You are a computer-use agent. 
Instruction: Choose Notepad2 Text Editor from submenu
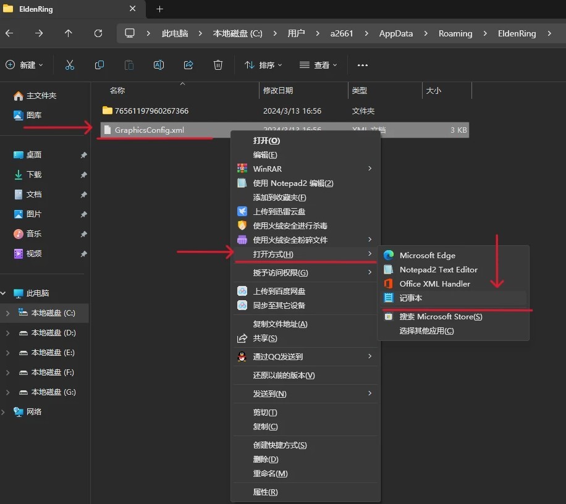pyautogui.click(x=438, y=270)
